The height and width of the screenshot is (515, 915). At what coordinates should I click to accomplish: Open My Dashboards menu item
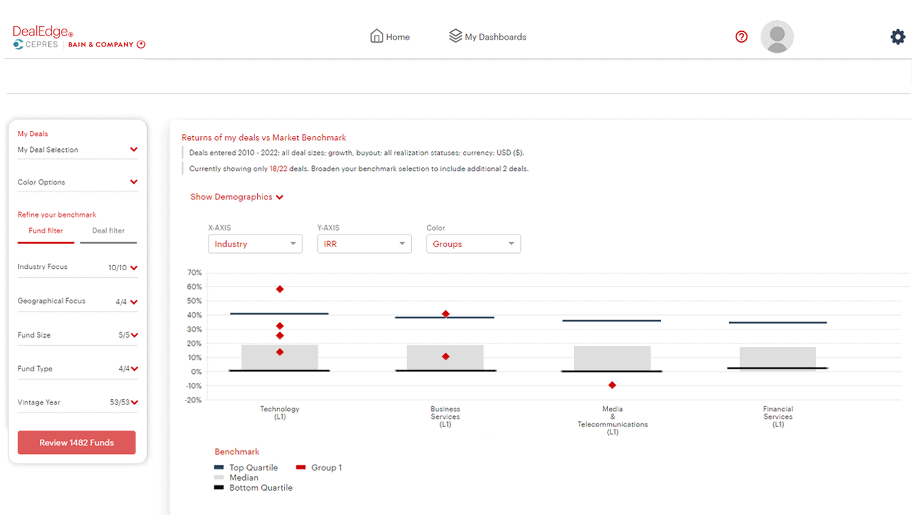(487, 37)
